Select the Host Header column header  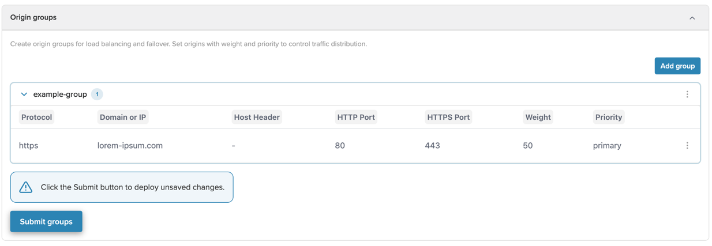tap(256, 117)
